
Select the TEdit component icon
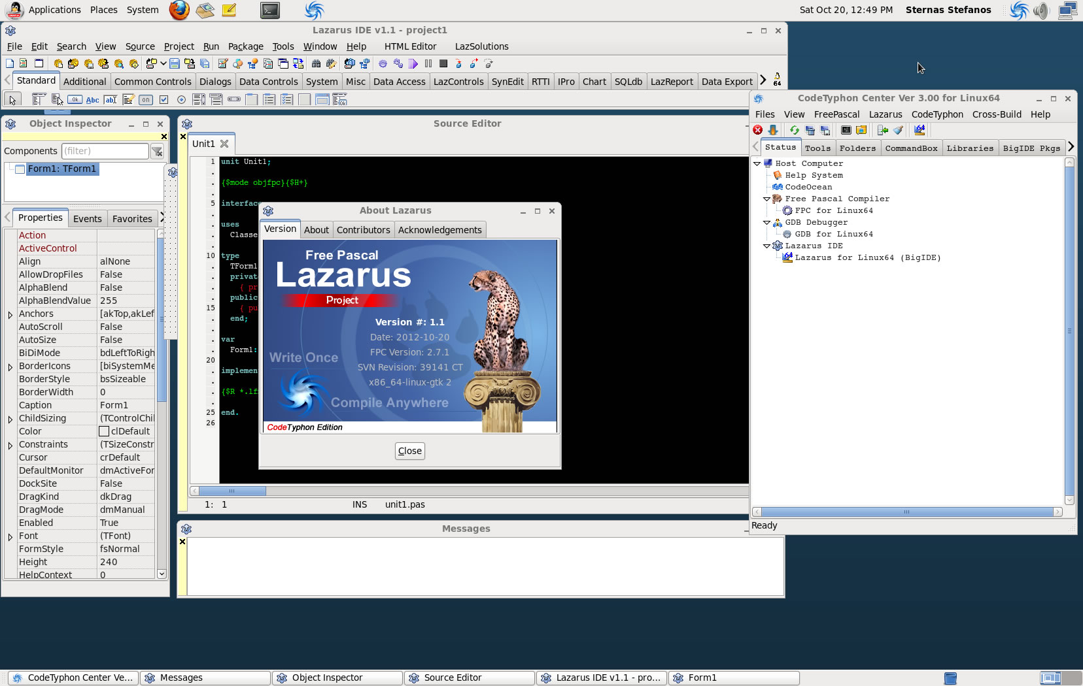click(x=111, y=99)
